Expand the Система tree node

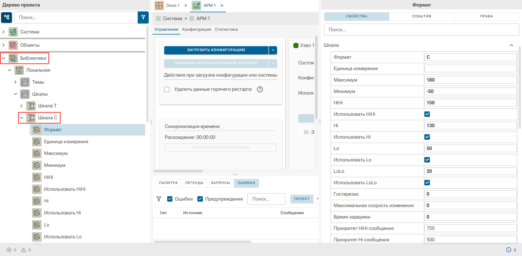(4, 32)
